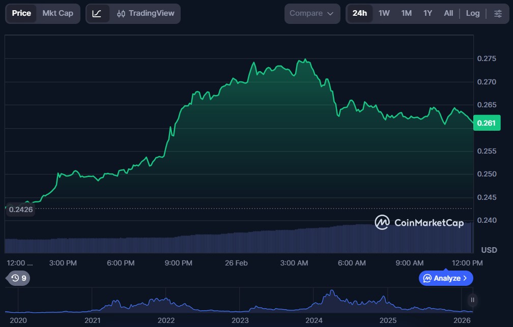Select the 24h time range
Image resolution: width=513 pixels, height=327 pixels.
point(360,13)
